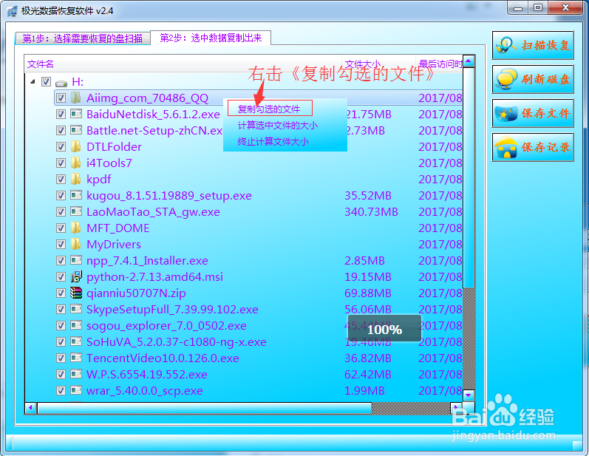Click the exe icon beside Battle.net-Setup-zhCN
This screenshot has height=456, width=589.
pos(76,130)
